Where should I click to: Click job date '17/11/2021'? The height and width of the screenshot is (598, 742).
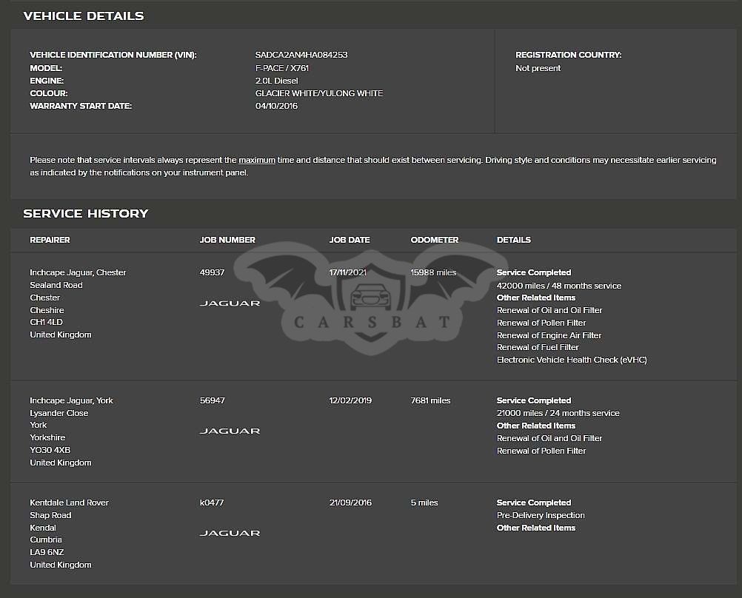click(x=348, y=272)
